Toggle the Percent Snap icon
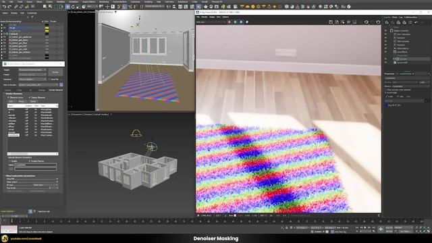Viewport: 432px width, 243px height. pos(130,7)
